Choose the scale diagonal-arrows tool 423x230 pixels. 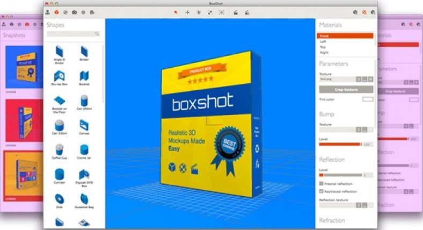click(210, 12)
